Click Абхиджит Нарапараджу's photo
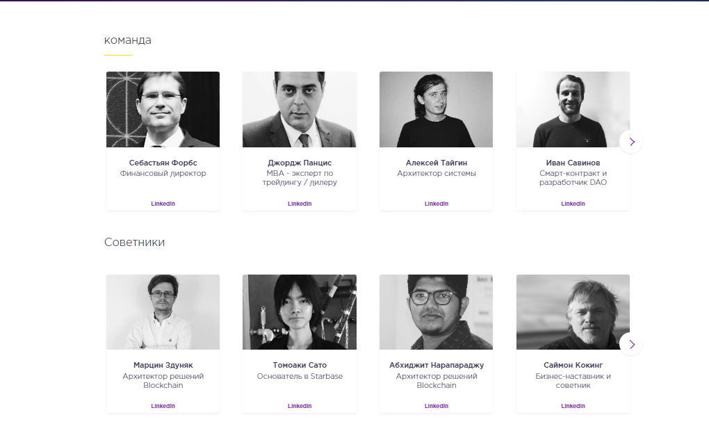 tap(437, 311)
